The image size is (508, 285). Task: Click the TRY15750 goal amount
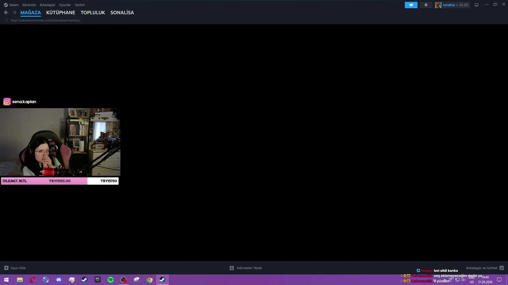(x=109, y=181)
